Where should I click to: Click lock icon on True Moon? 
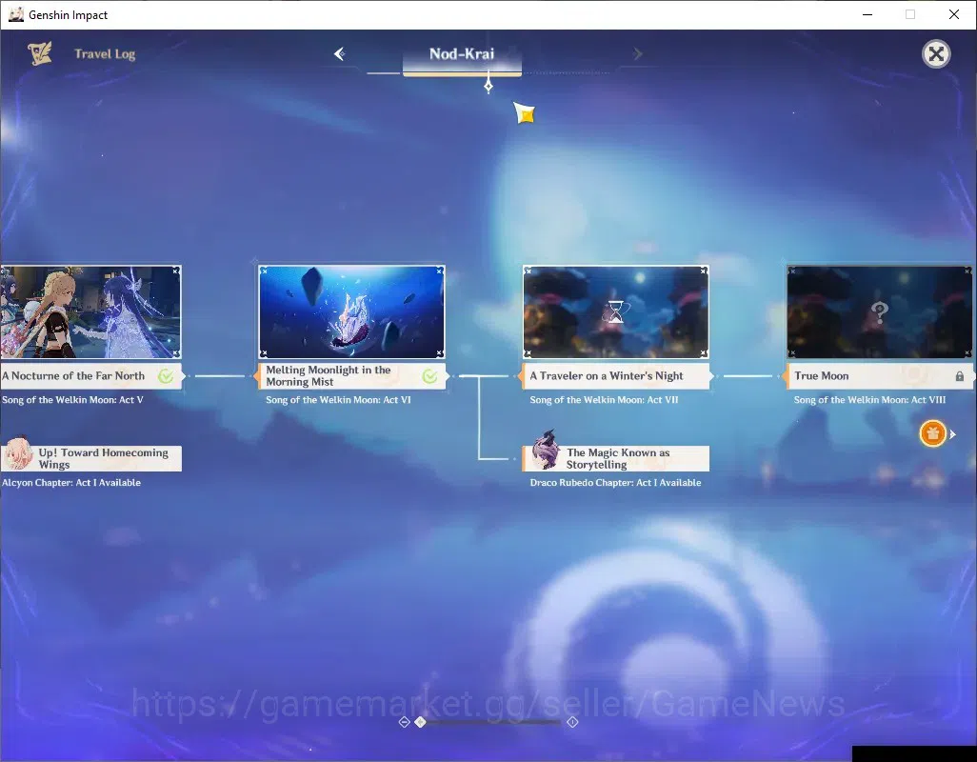[960, 376]
